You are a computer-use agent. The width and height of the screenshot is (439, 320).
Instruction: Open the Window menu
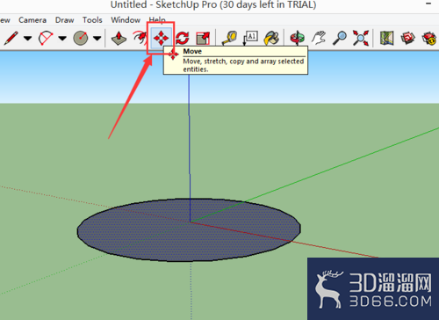[x=126, y=20]
